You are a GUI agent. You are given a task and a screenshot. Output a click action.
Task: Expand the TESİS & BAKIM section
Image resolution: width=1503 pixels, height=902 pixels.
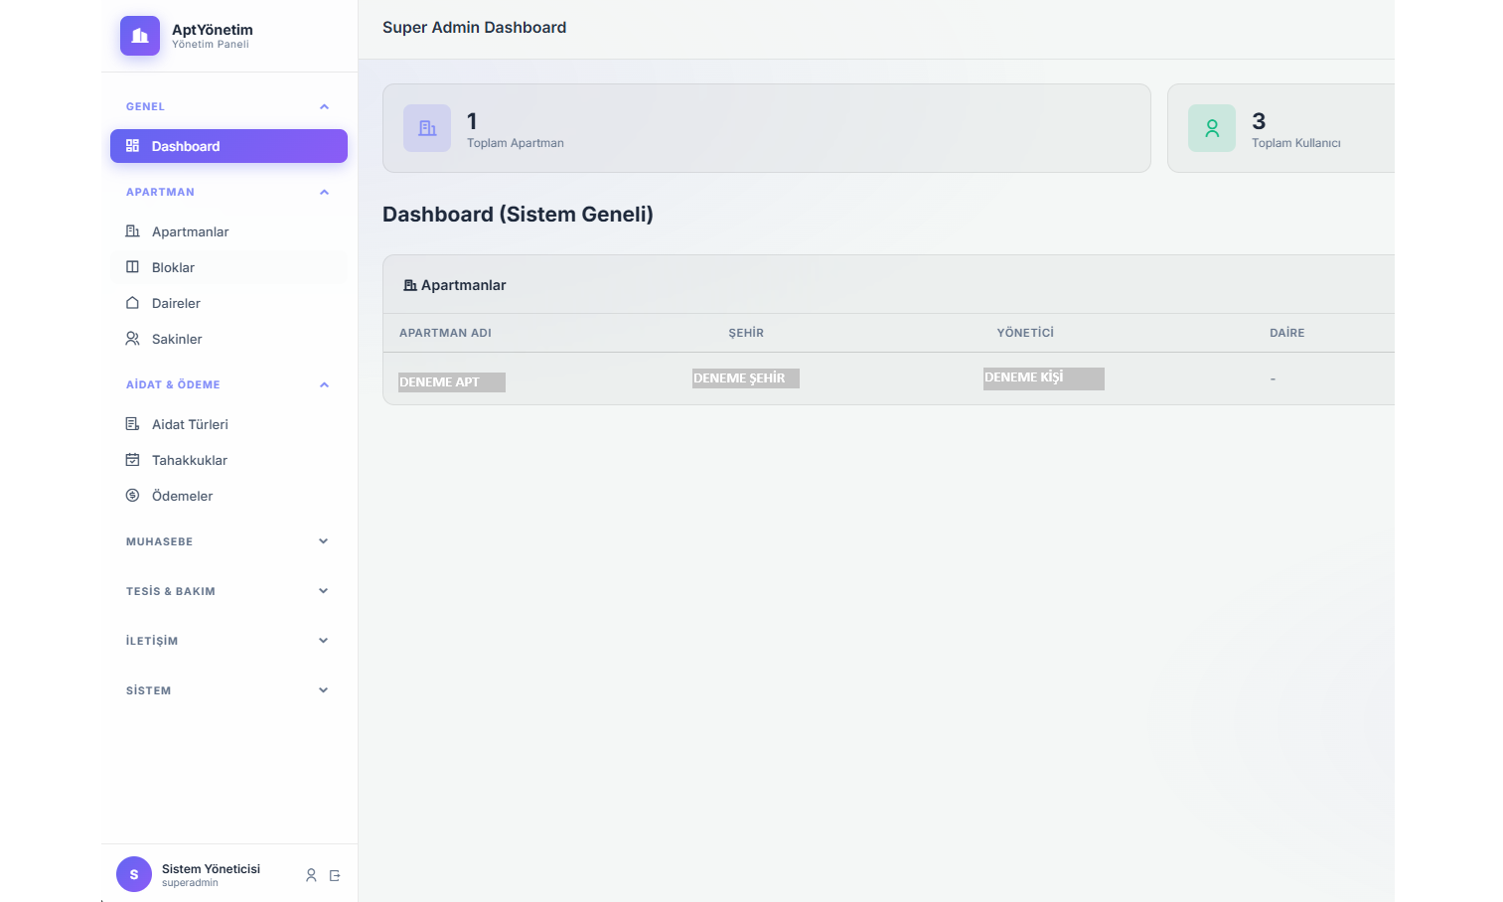[323, 591]
